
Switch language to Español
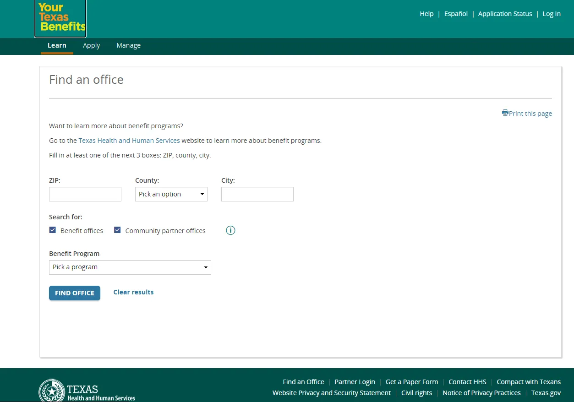pos(456,14)
